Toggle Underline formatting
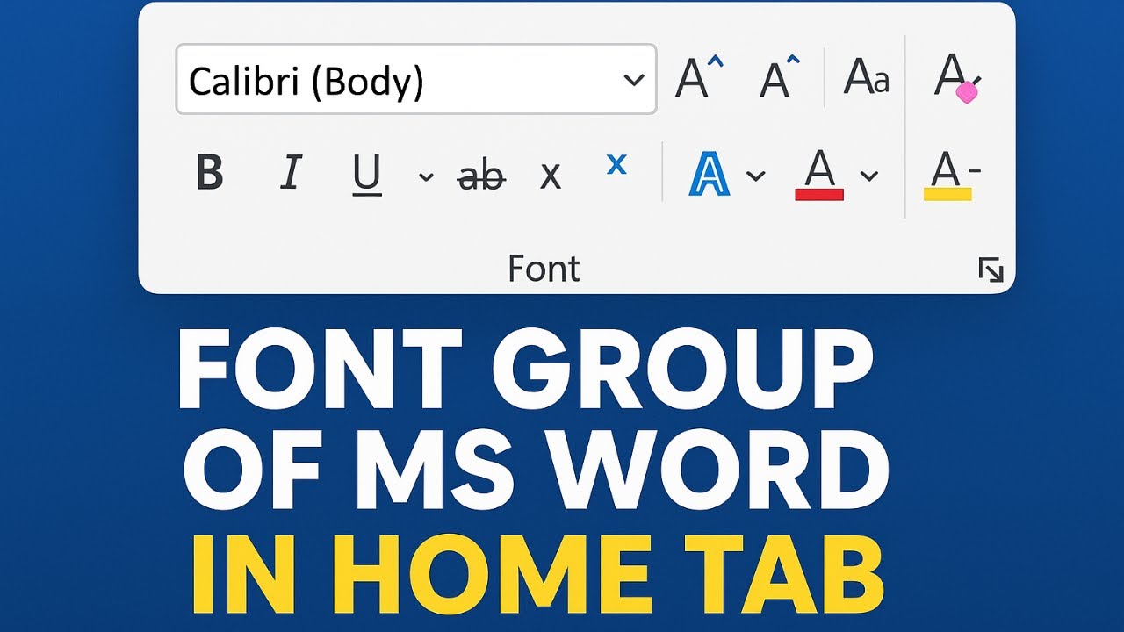Image resolution: width=1124 pixels, height=632 pixels. point(366,174)
